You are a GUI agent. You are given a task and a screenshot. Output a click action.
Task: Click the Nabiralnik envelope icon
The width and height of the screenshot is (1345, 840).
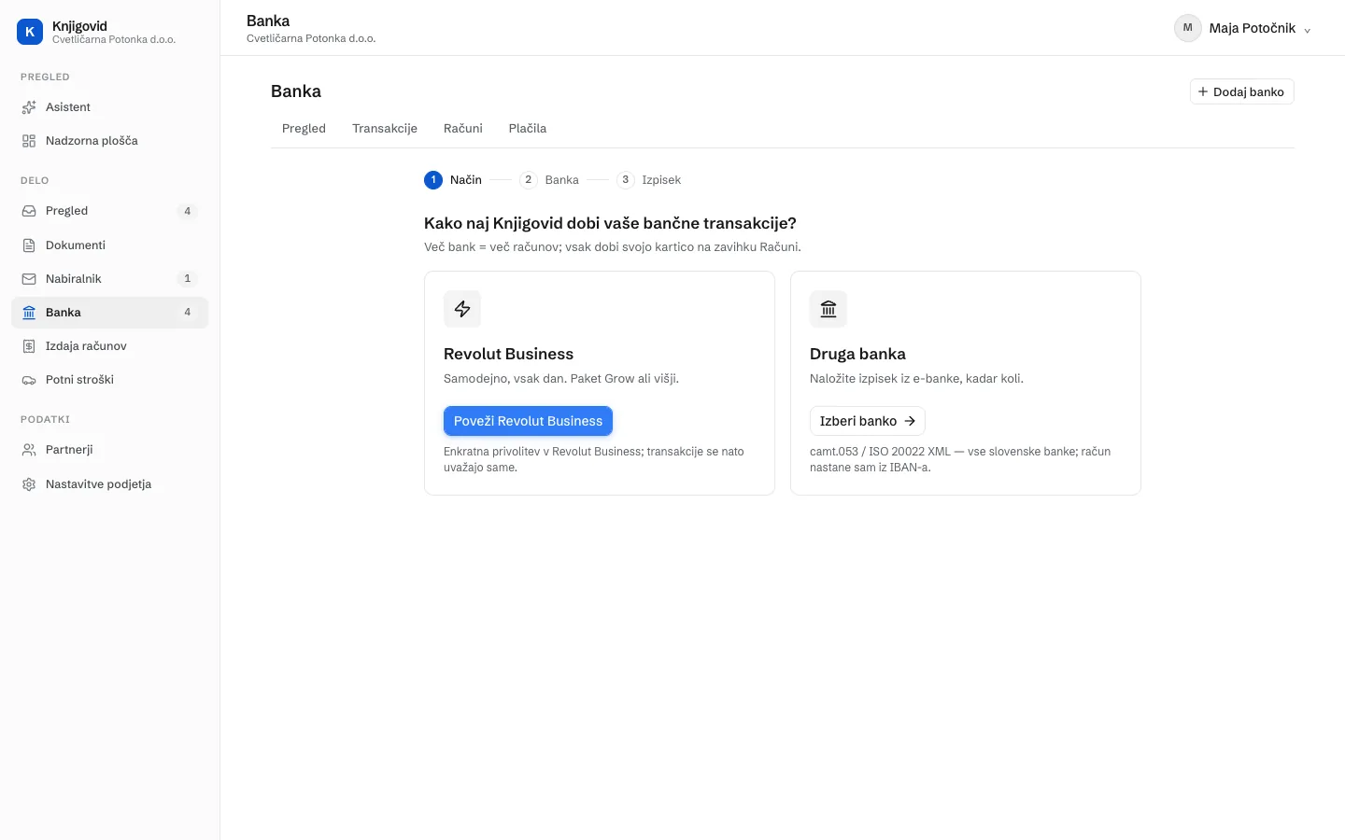[x=29, y=279]
